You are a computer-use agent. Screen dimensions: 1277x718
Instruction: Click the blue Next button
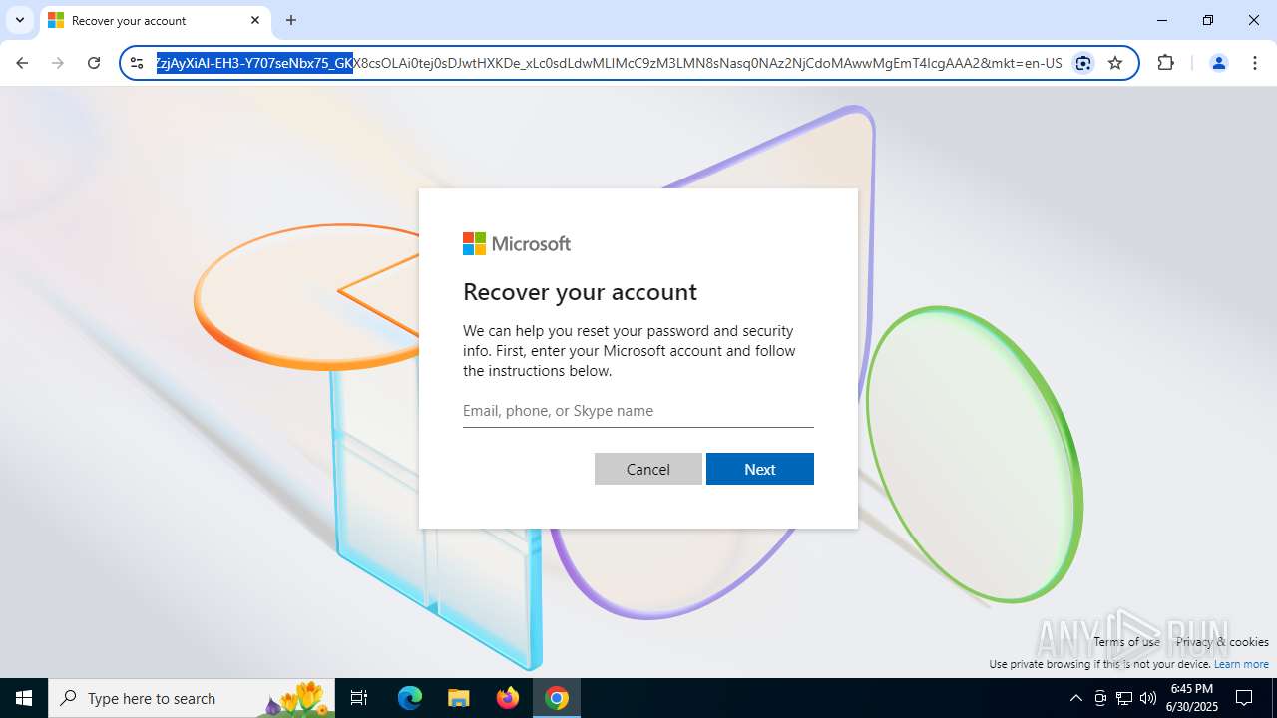pos(760,469)
